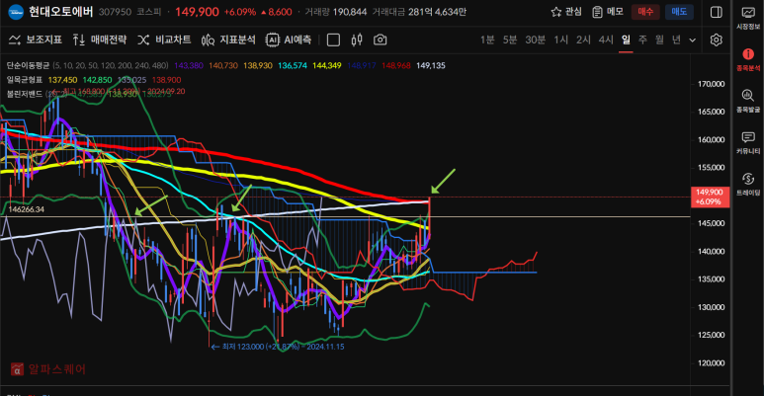Click the 코스피 market label
The image size is (764, 396).
click(x=148, y=12)
